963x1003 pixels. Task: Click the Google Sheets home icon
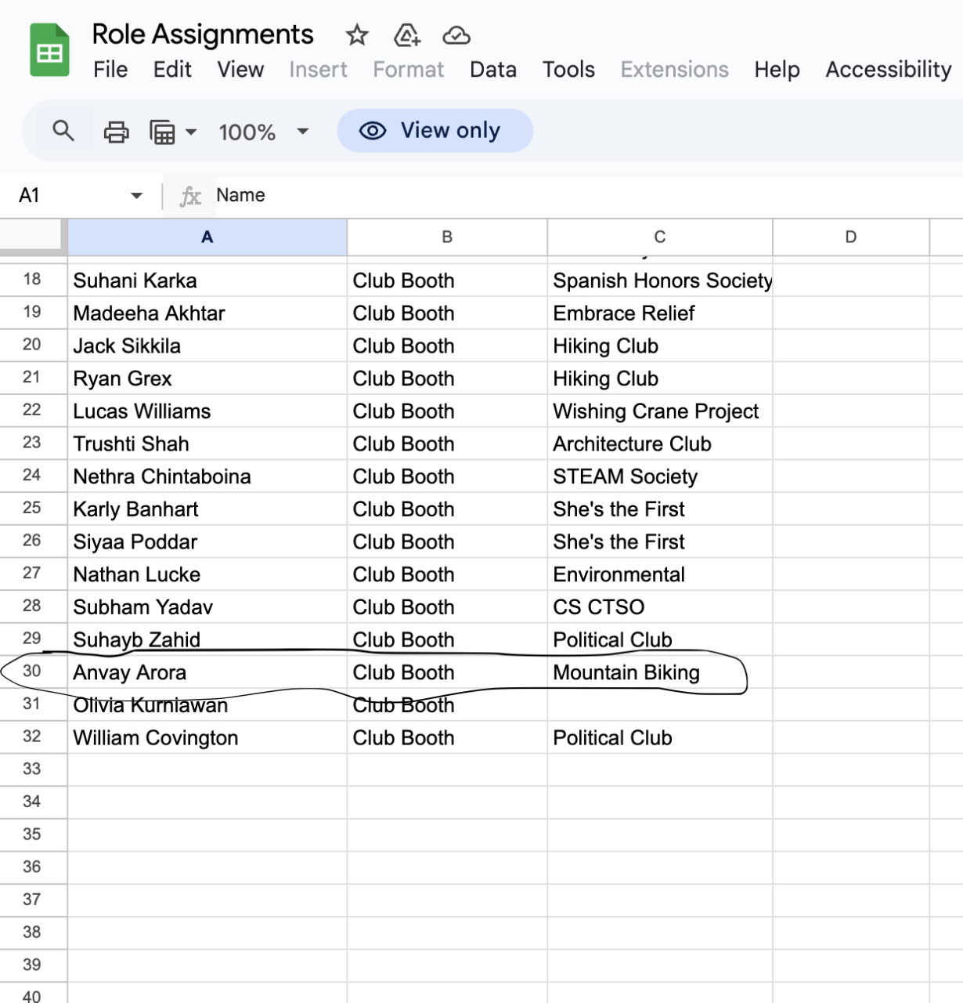tap(49, 51)
